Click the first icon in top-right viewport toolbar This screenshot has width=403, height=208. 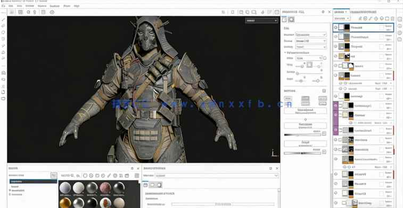[x=223, y=12]
